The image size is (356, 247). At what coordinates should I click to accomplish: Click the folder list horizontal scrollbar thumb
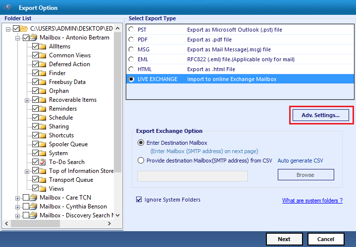pos(36,224)
